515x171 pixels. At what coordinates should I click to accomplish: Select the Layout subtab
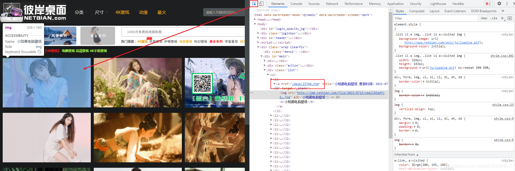pyautogui.click(x=434, y=11)
